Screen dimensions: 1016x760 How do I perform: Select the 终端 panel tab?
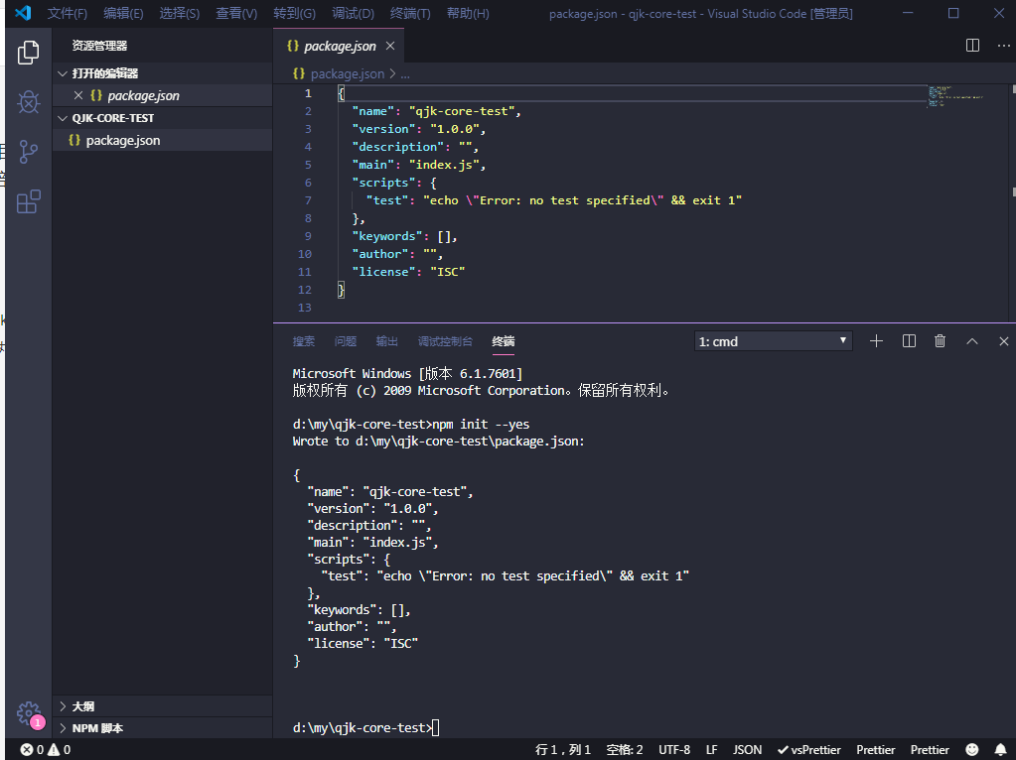tap(503, 341)
